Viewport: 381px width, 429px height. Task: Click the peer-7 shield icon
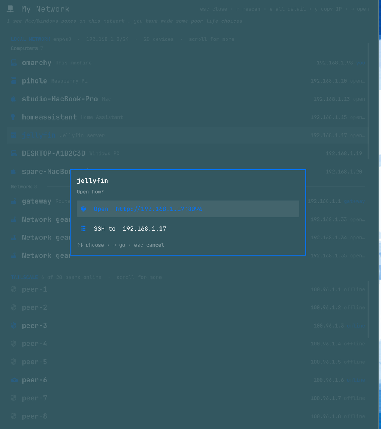pos(13,398)
